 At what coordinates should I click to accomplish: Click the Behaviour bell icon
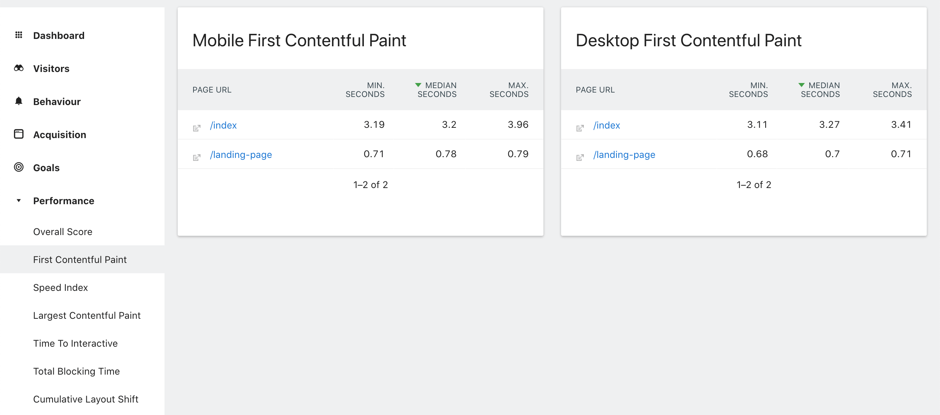click(19, 101)
